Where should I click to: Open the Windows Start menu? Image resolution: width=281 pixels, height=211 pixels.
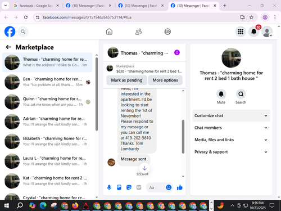[x=6, y=205]
